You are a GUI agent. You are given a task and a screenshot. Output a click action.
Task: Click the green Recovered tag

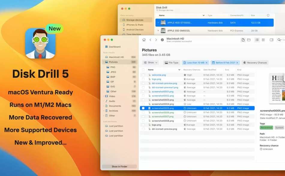(266, 128)
